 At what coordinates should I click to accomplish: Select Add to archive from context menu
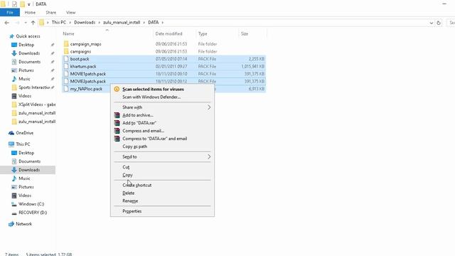tap(138, 115)
